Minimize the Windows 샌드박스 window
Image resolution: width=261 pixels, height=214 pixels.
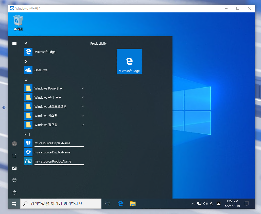(x=226, y=8)
